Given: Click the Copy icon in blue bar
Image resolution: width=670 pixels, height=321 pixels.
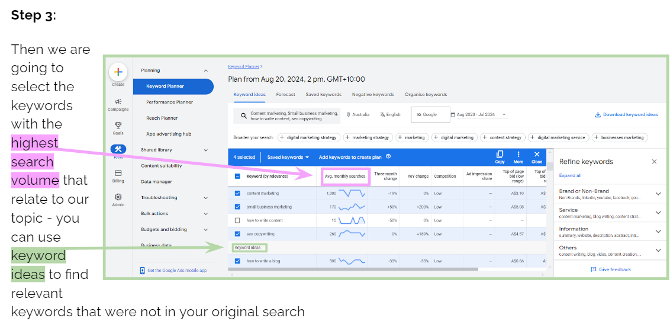Looking at the screenshot, I should point(500,155).
